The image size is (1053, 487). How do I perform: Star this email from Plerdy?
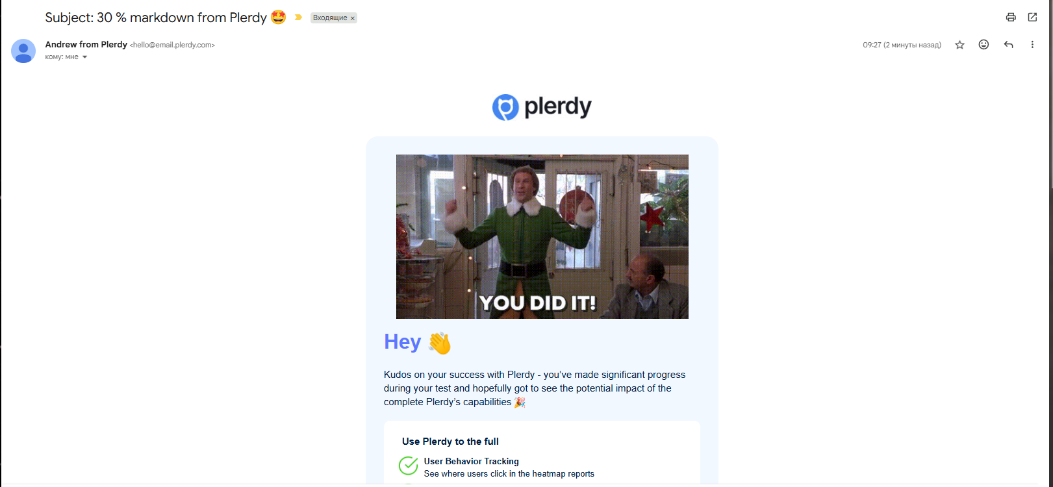(959, 45)
